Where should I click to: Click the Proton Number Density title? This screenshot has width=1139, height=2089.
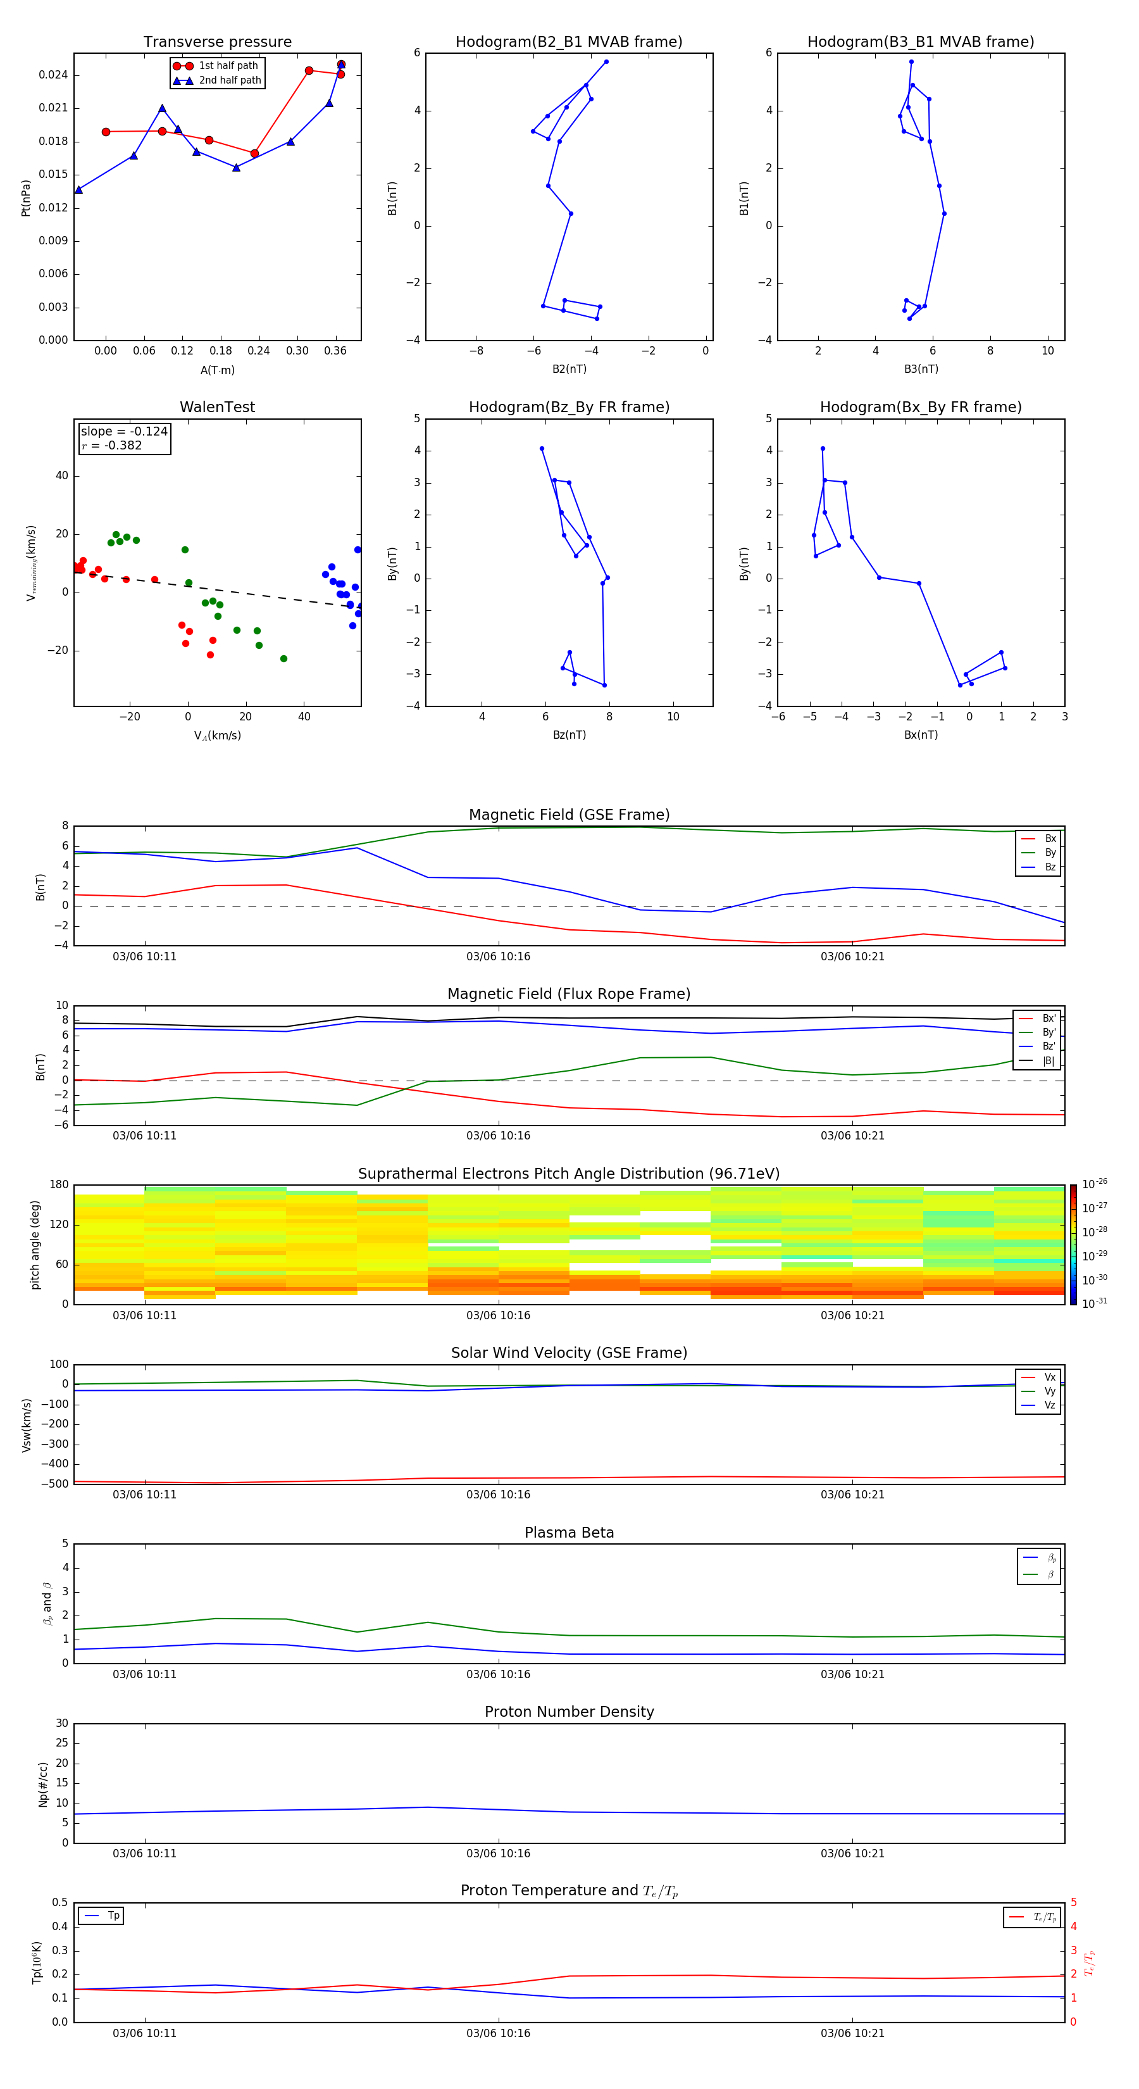point(569,1712)
